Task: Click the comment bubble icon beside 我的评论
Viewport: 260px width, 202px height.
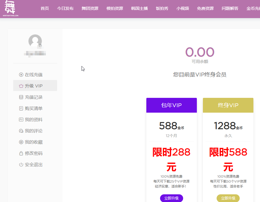Action: (21, 131)
